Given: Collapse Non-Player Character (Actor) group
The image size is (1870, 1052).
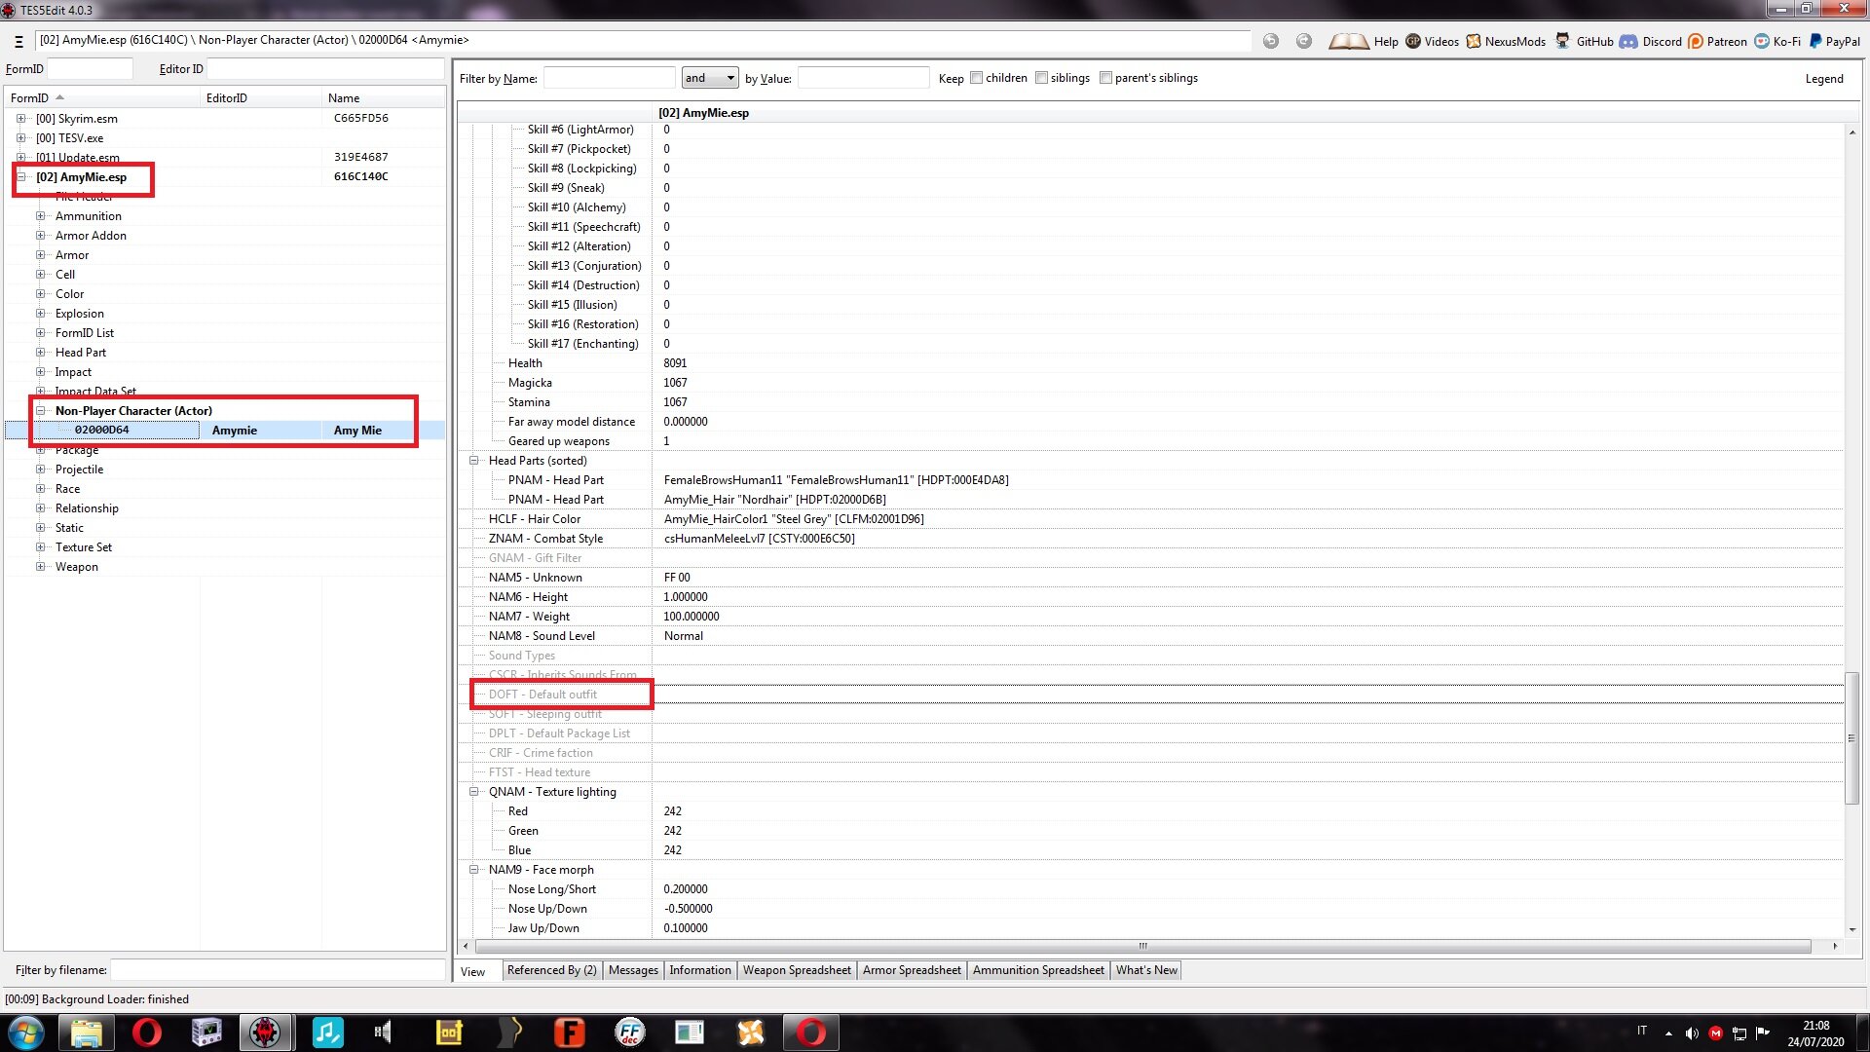Looking at the screenshot, I should pos(40,411).
